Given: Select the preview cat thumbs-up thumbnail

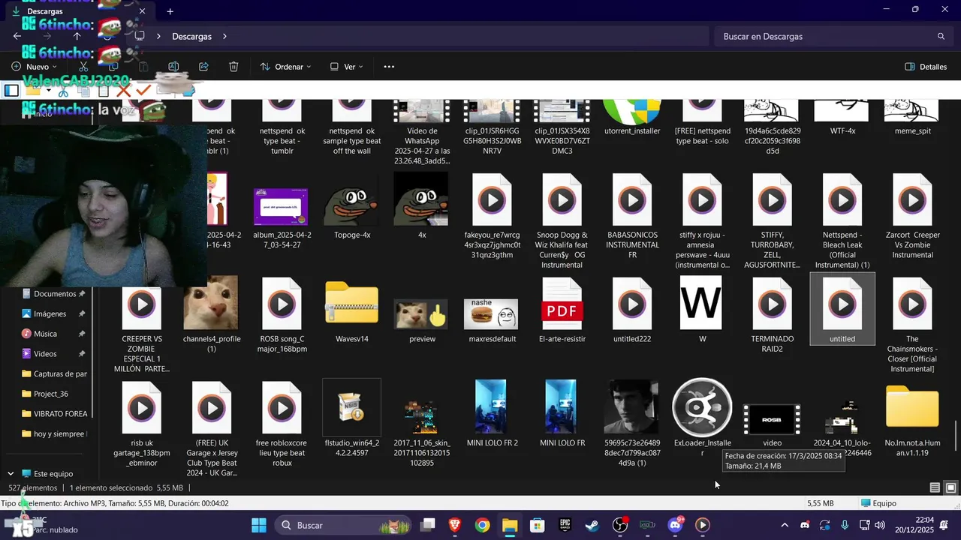Looking at the screenshot, I should point(422,313).
